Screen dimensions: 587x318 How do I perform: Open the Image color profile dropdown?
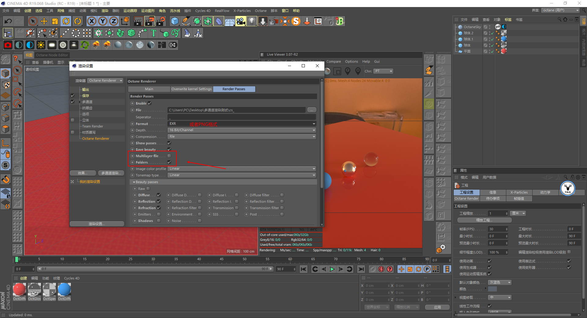(x=242, y=169)
